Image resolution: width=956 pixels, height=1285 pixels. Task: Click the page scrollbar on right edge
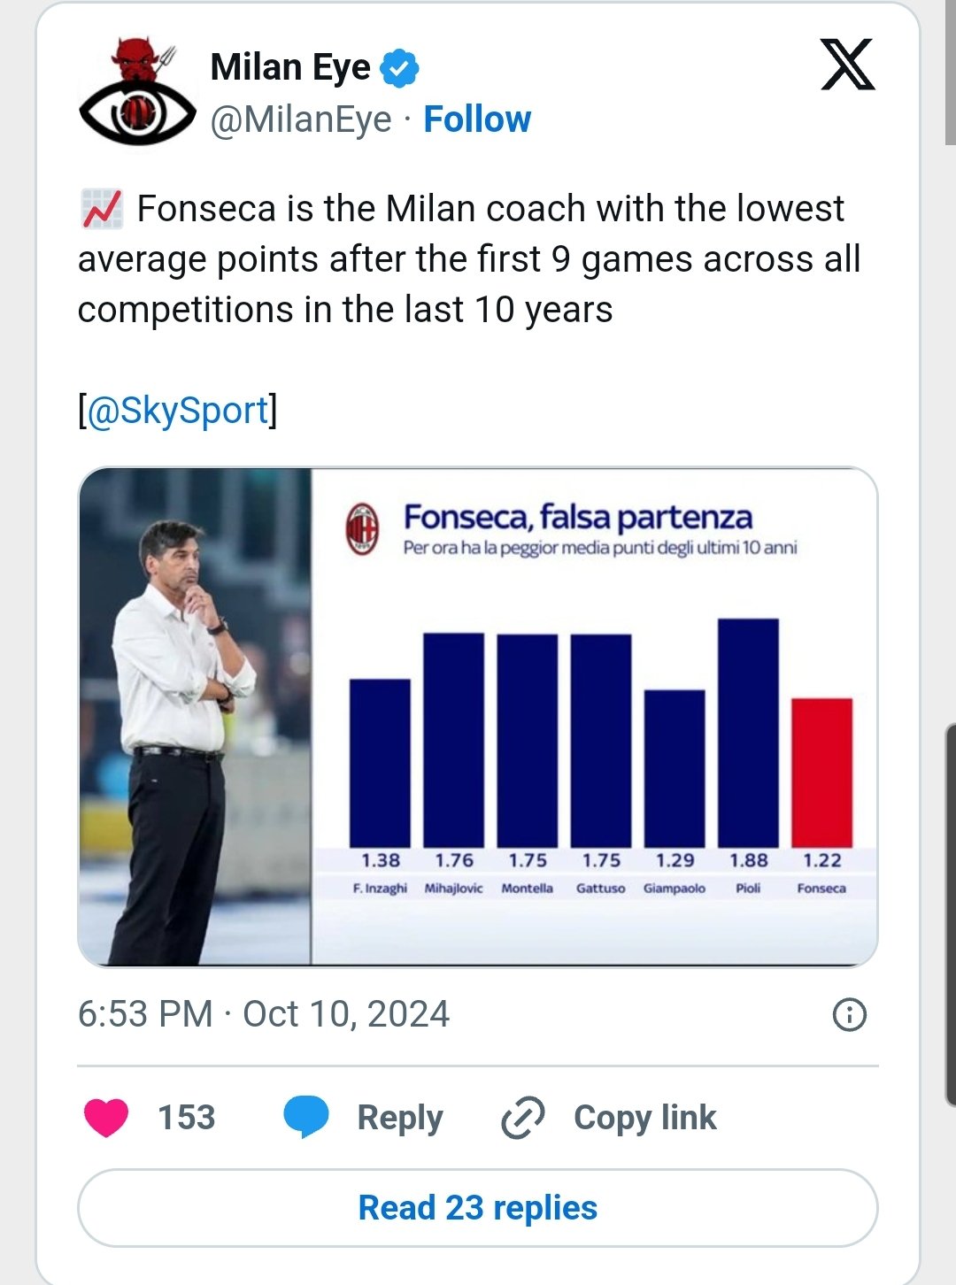click(951, 915)
